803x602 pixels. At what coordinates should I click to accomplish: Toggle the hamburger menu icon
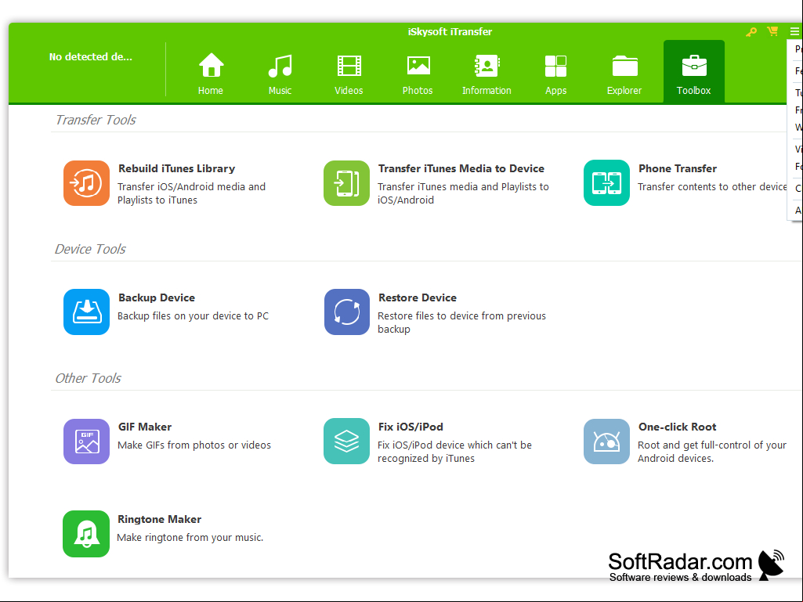tap(794, 32)
